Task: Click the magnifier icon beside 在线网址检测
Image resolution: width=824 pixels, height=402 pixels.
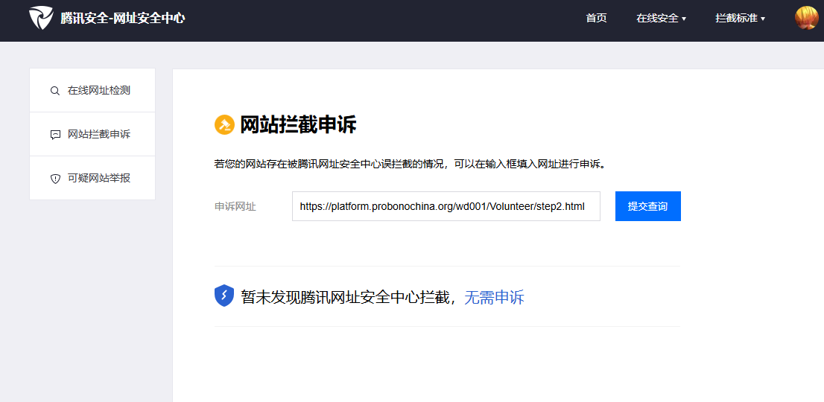Action: [54, 90]
